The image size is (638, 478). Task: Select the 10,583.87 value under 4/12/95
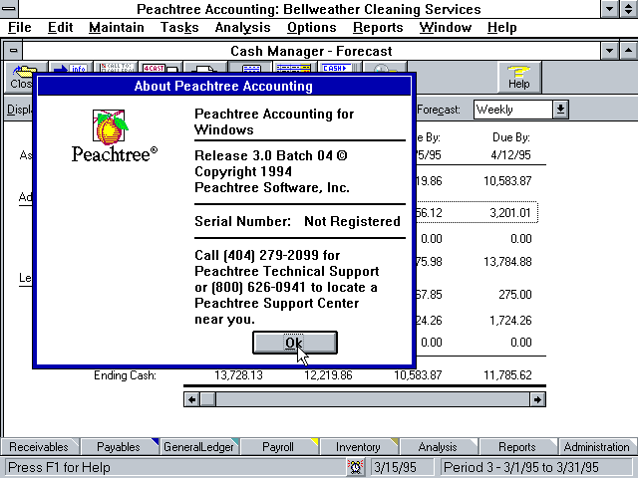pyautogui.click(x=507, y=181)
